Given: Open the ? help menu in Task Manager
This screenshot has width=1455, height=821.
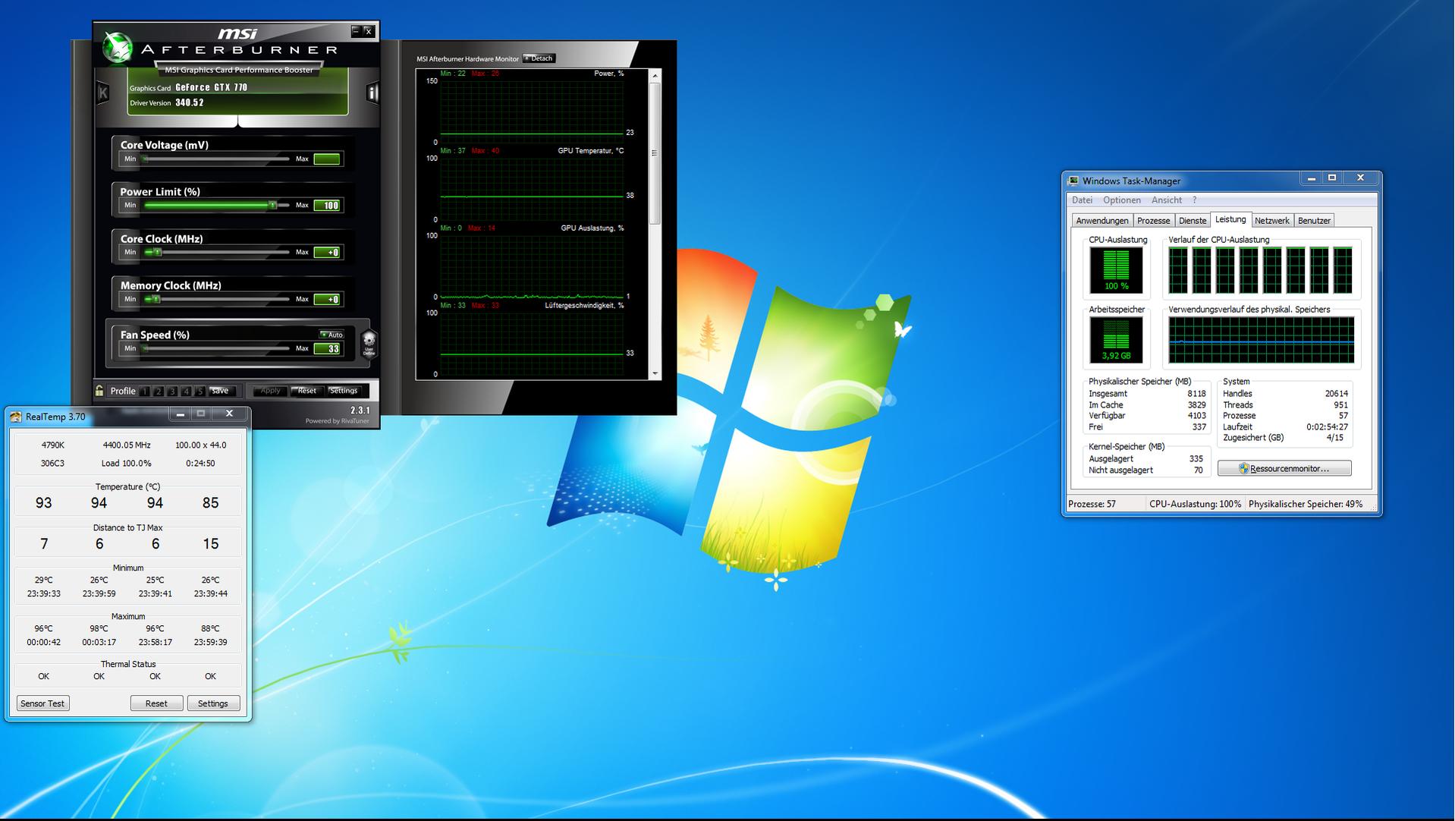Looking at the screenshot, I should click(x=1194, y=200).
